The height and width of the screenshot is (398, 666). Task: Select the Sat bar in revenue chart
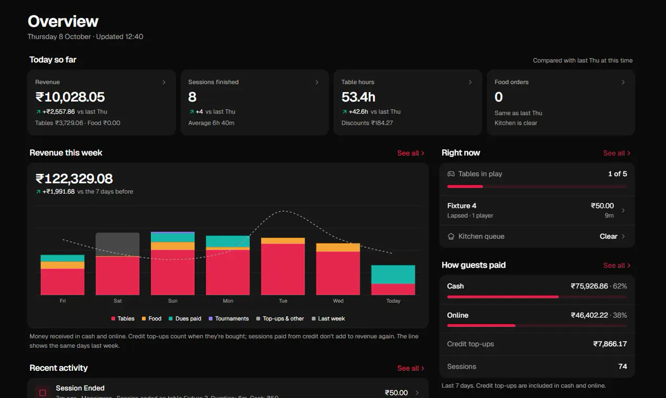click(117, 264)
